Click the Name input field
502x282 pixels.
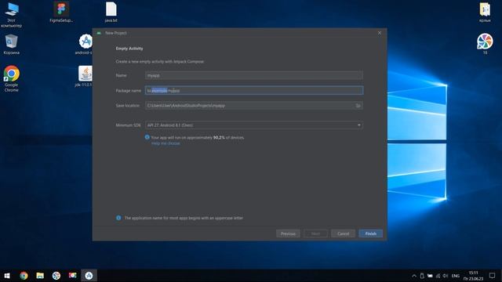click(254, 75)
